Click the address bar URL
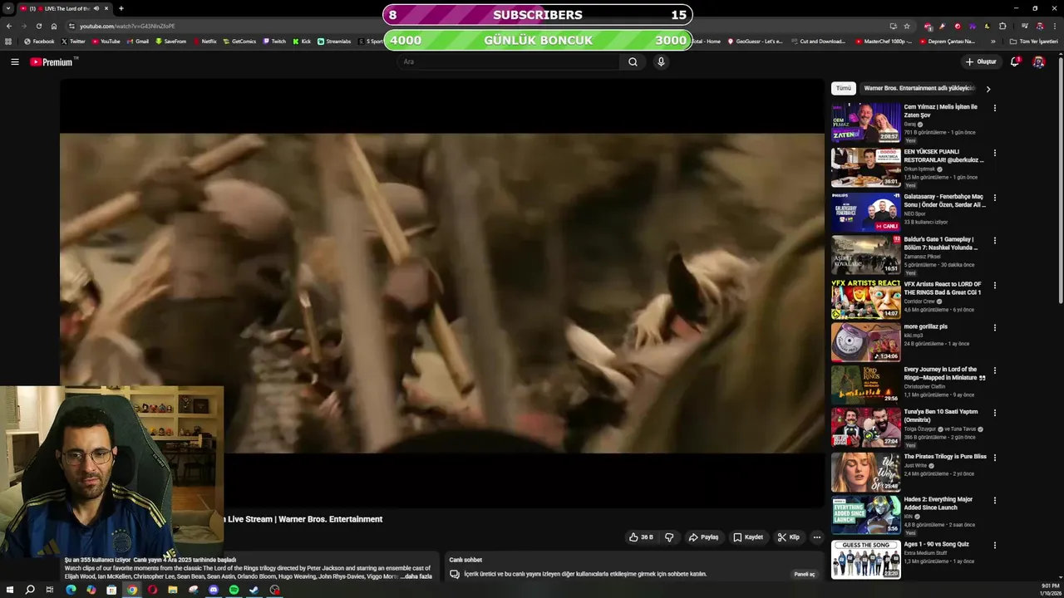The height and width of the screenshot is (598, 1064). (x=127, y=26)
